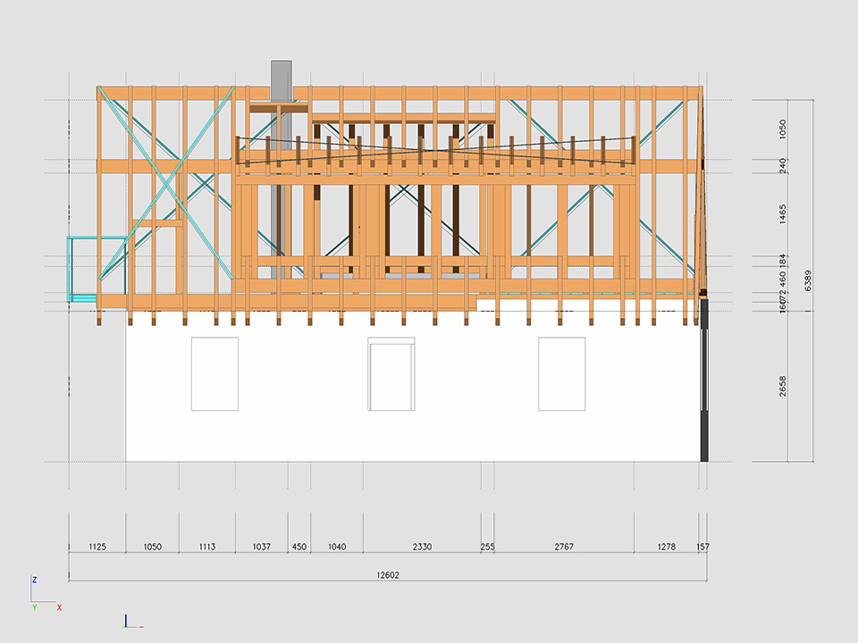This screenshot has width=858, height=643.
Task: Select the cyan balcony frame on left
Action: [x=85, y=268]
